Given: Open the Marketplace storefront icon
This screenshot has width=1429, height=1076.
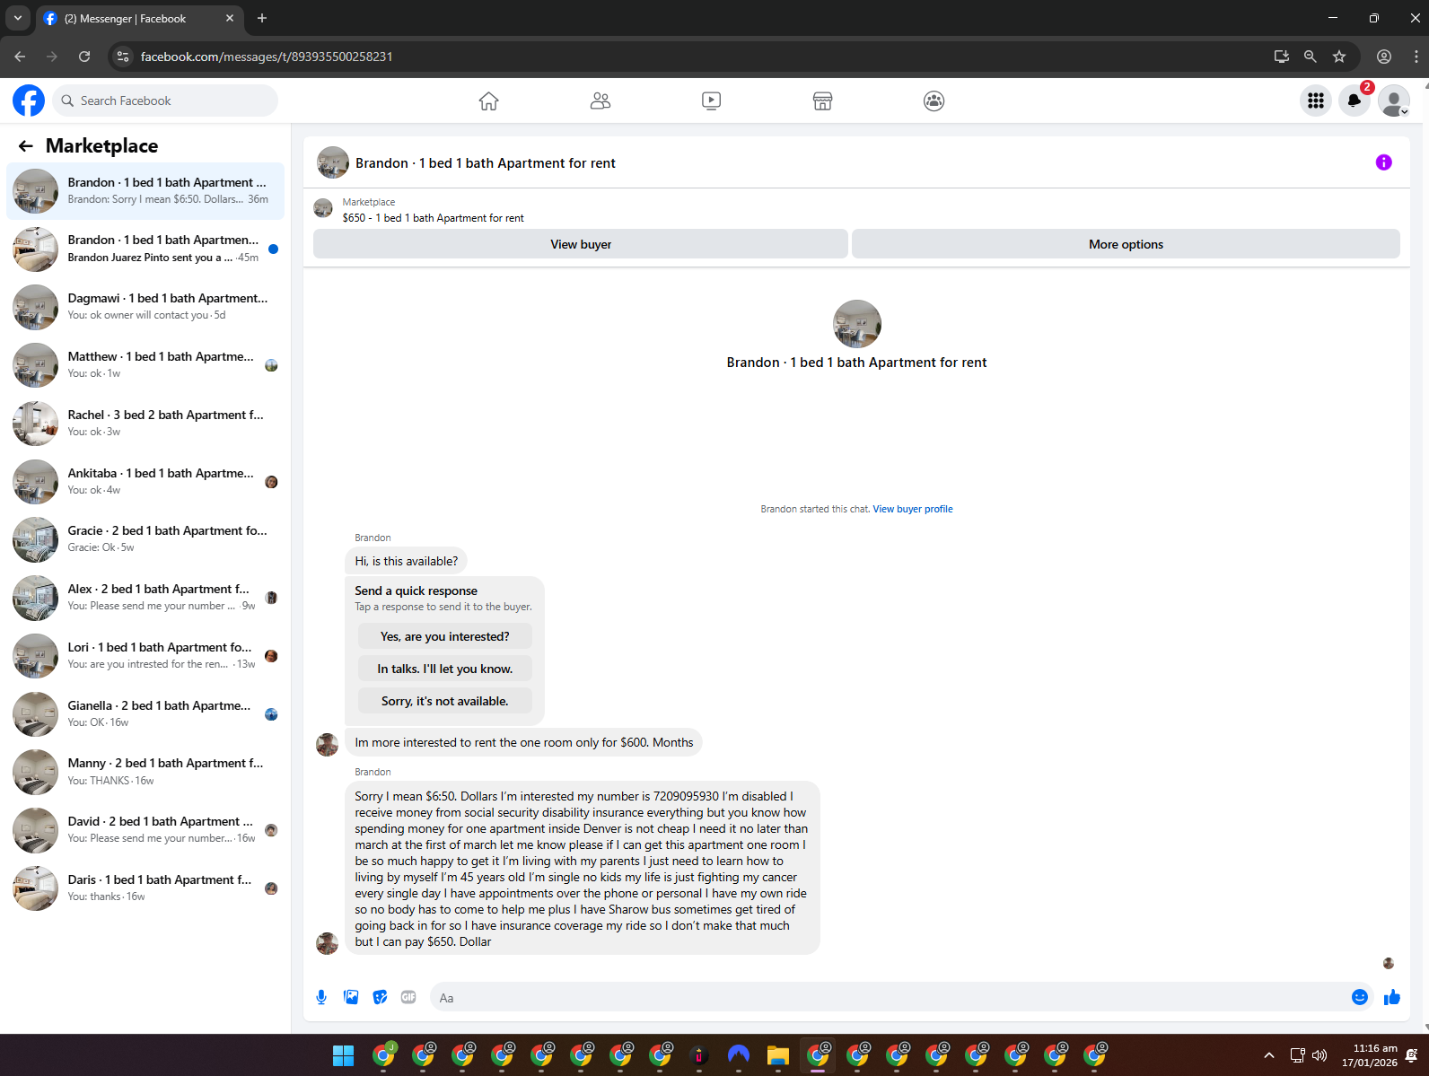Looking at the screenshot, I should (x=822, y=101).
